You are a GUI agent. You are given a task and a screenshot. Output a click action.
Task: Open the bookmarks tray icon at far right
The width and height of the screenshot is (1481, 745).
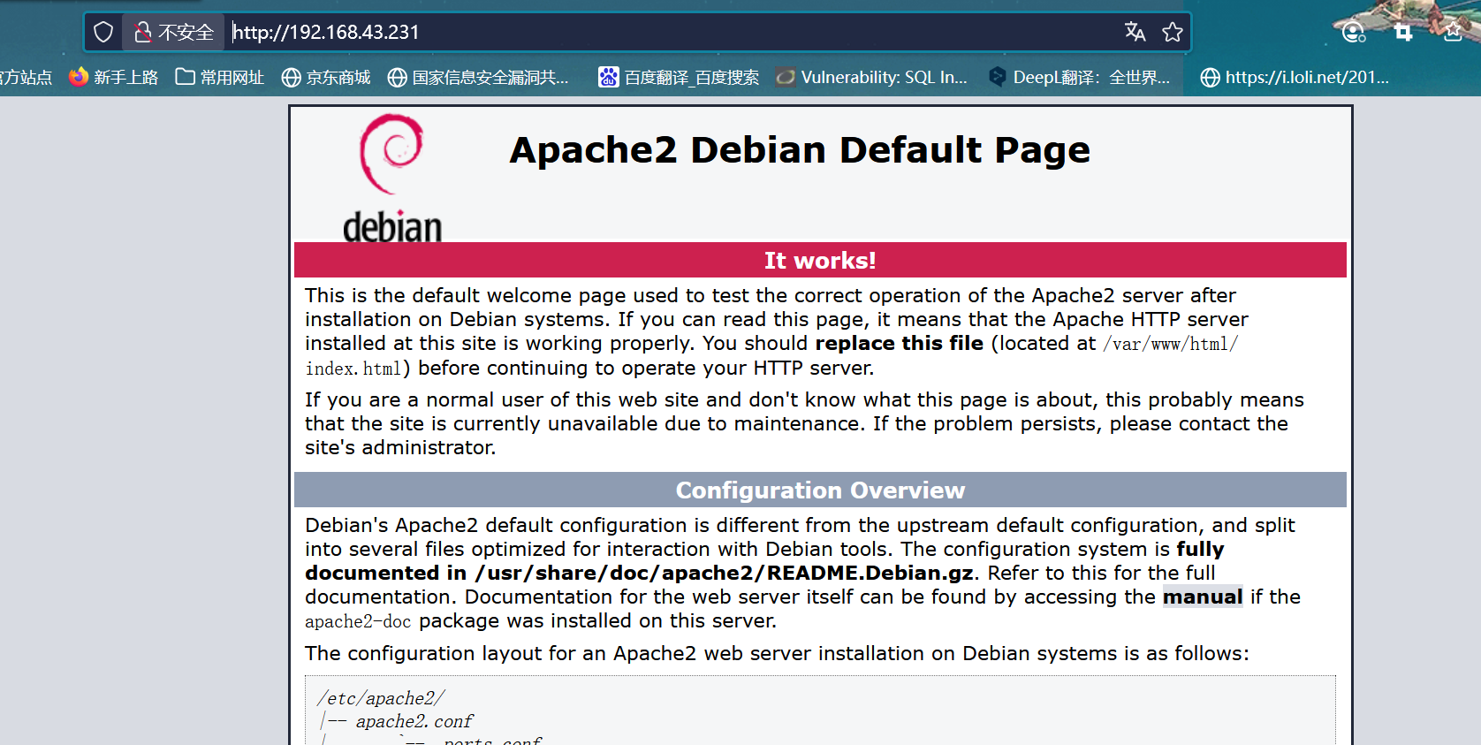[1454, 33]
